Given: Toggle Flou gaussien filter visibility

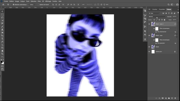Looking at the screenshot, I should (156, 43).
